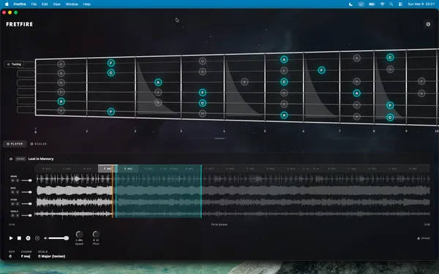The width and height of the screenshot is (439, 274).
Task: Mute audio via the speaker icon
Action: click(x=45, y=238)
